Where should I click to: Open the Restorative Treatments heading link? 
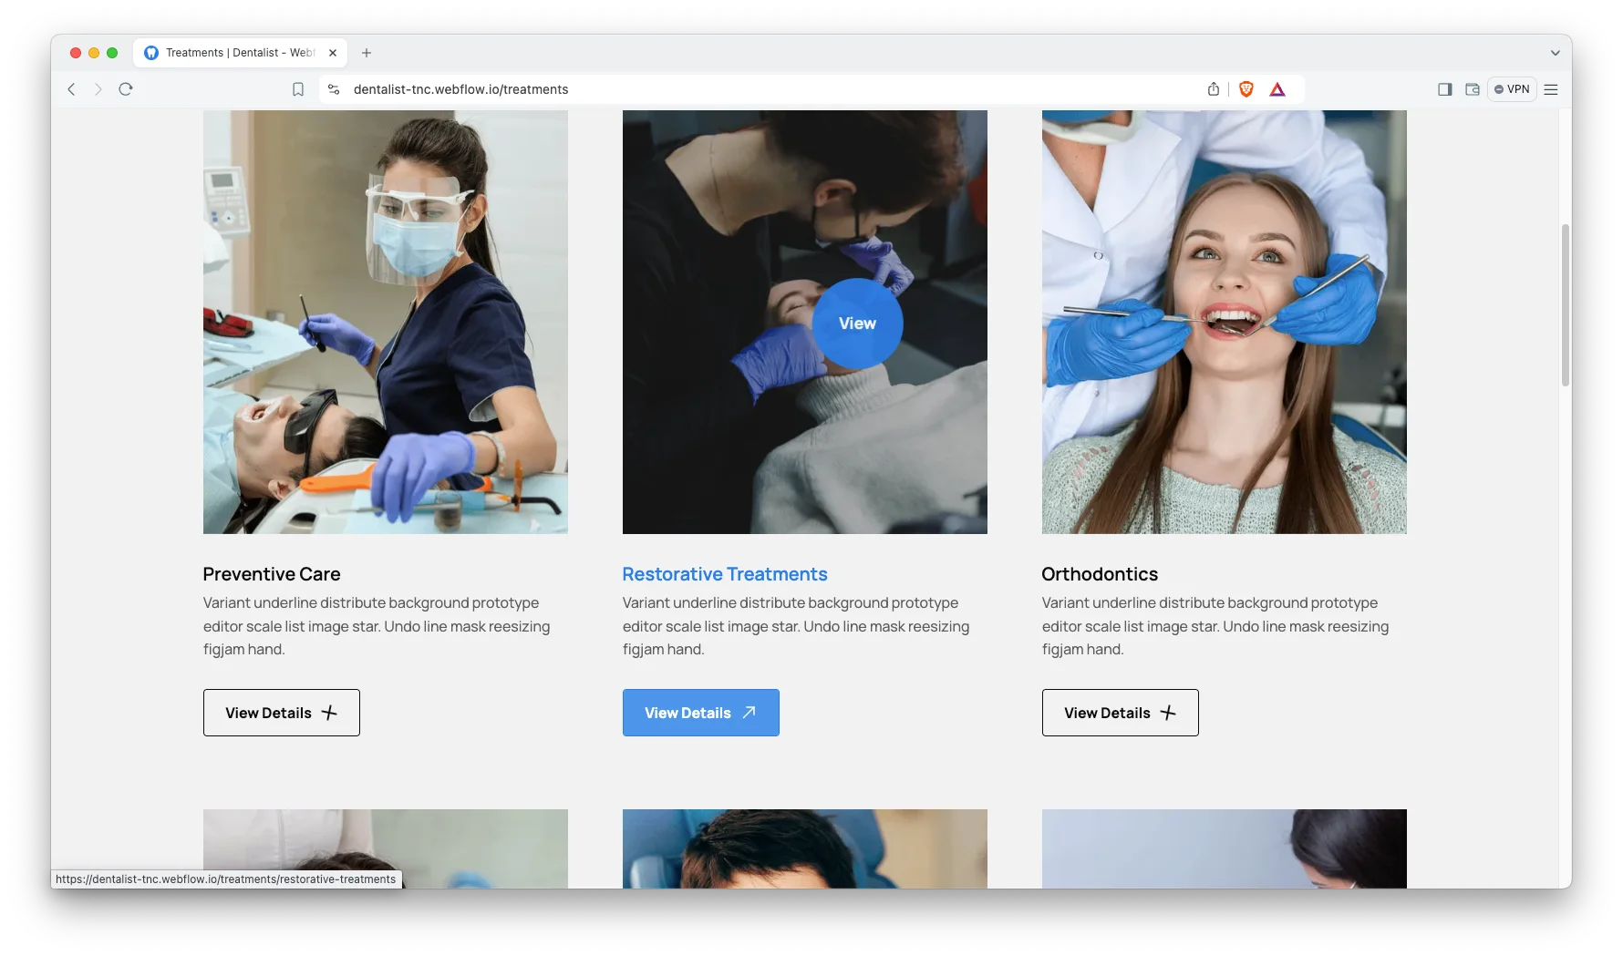click(x=725, y=574)
